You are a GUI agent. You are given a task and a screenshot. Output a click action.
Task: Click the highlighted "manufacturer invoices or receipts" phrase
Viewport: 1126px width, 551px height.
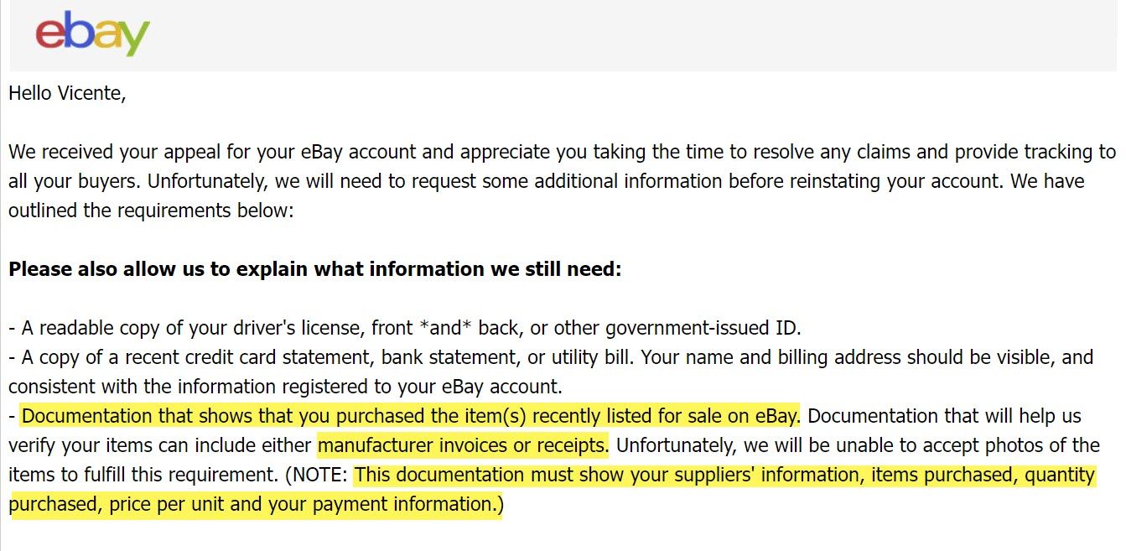pyautogui.click(x=463, y=445)
